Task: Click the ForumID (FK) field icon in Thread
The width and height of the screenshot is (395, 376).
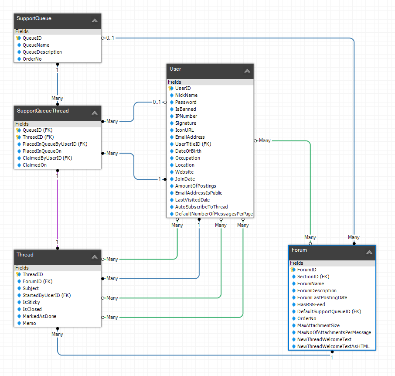Action: coord(19,281)
